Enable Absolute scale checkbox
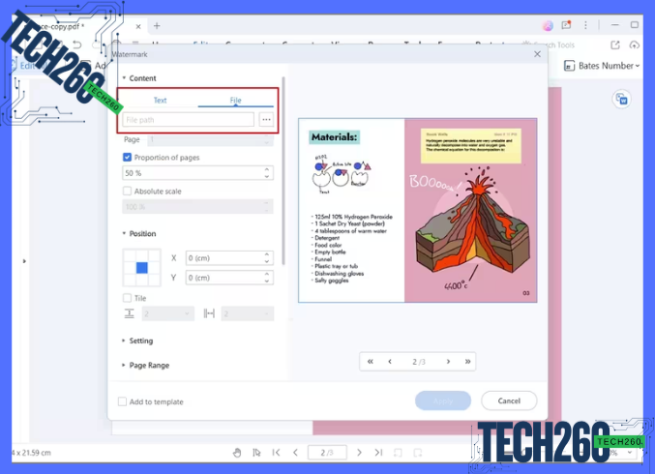Viewport: 655px width, 474px height. click(x=128, y=192)
